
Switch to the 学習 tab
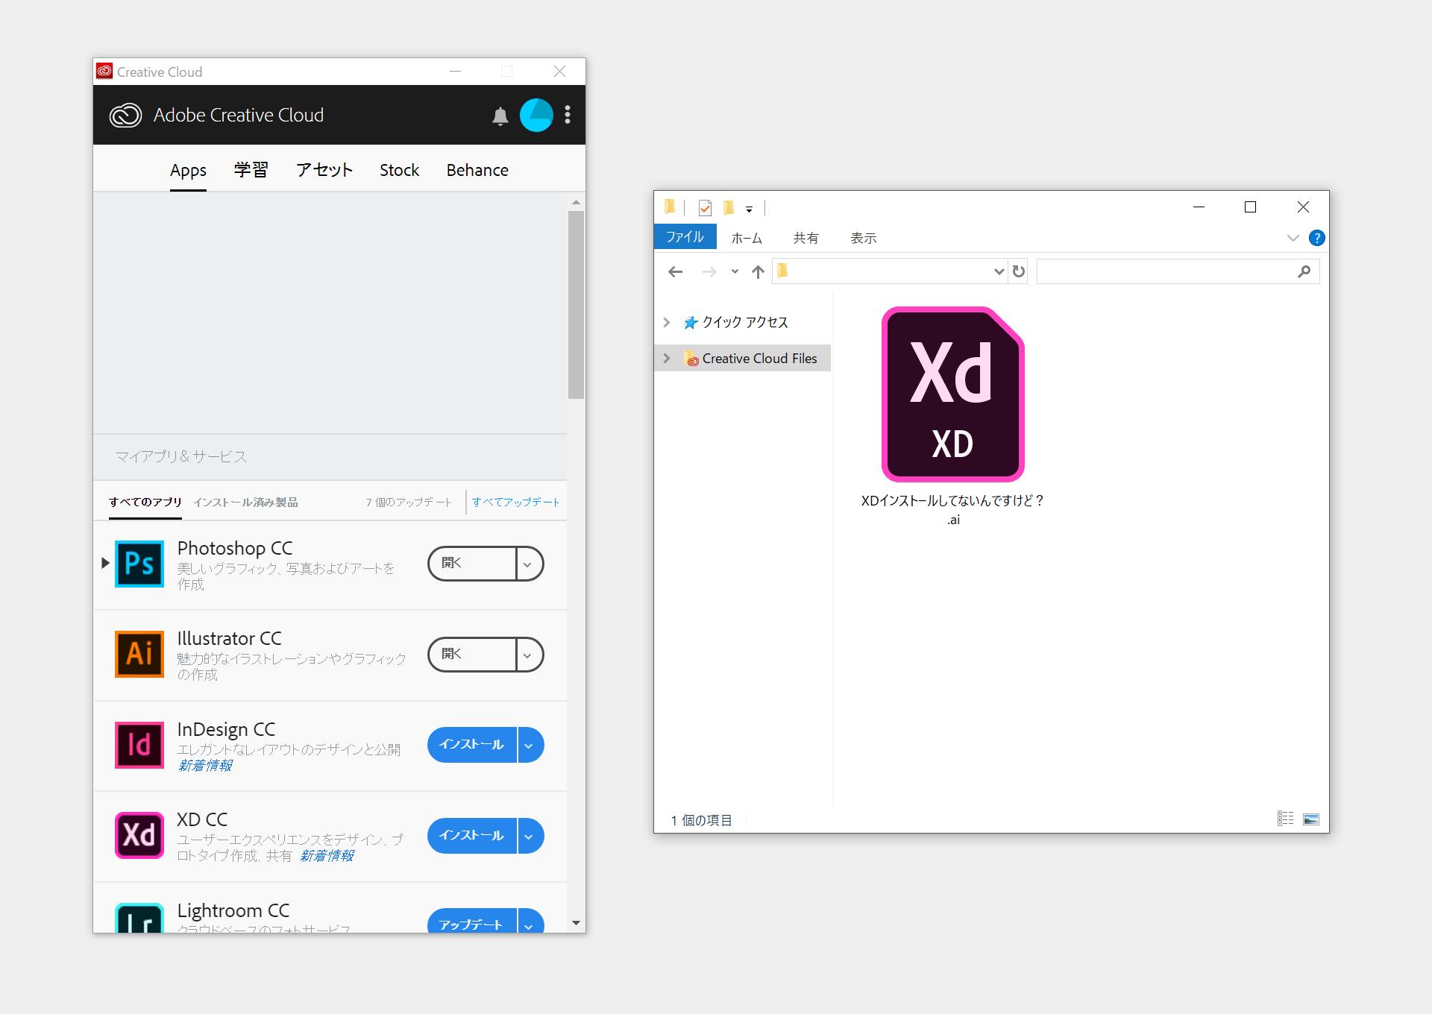[251, 170]
